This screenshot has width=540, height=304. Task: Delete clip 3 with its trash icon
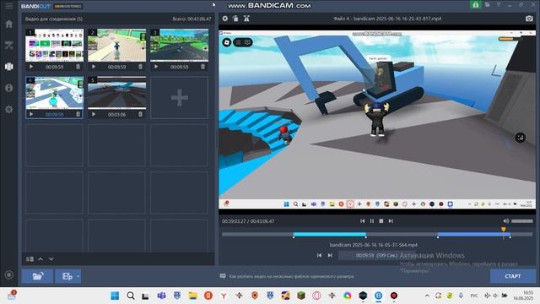[202, 67]
